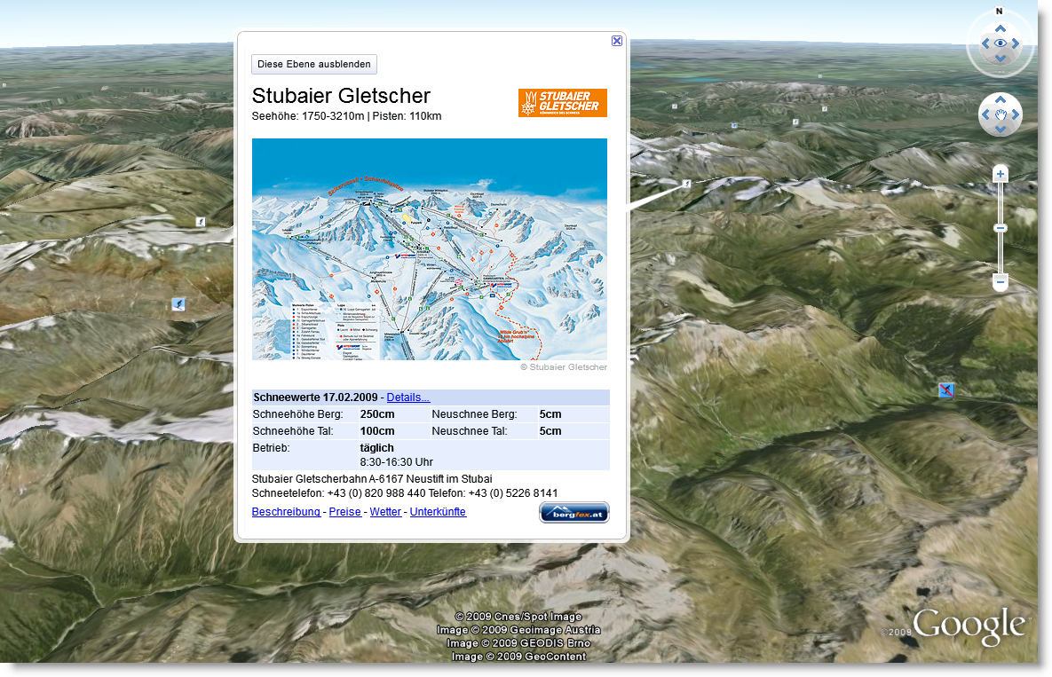Click the zoom slider handle

(1000, 228)
